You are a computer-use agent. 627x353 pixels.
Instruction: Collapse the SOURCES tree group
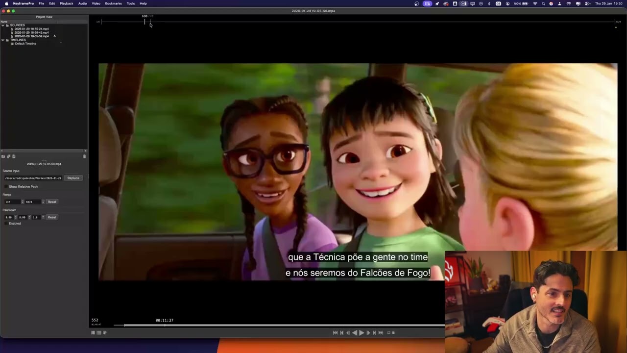click(2, 25)
